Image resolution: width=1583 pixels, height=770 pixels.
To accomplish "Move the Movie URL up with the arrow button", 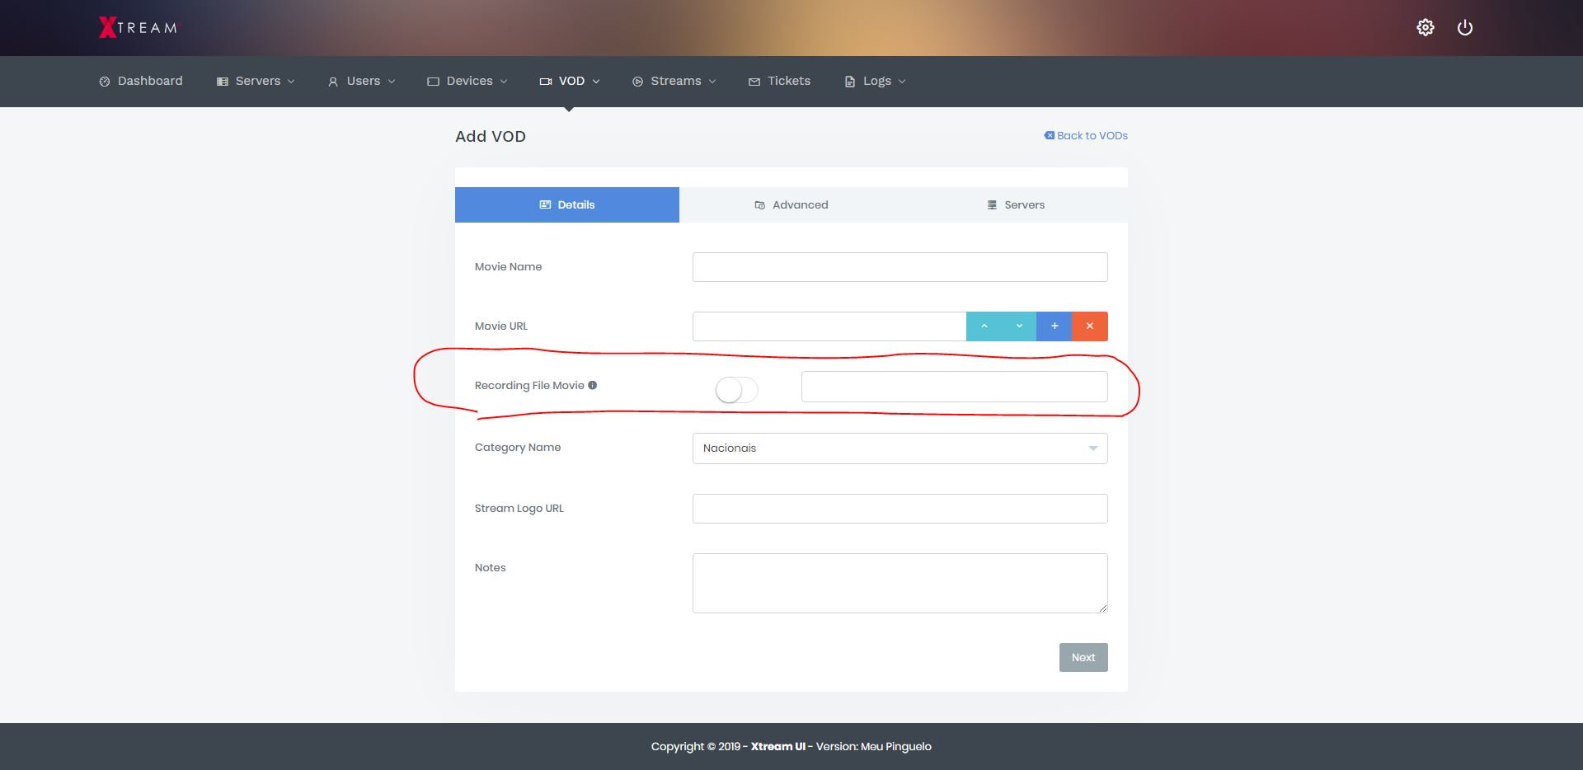I will tap(984, 326).
